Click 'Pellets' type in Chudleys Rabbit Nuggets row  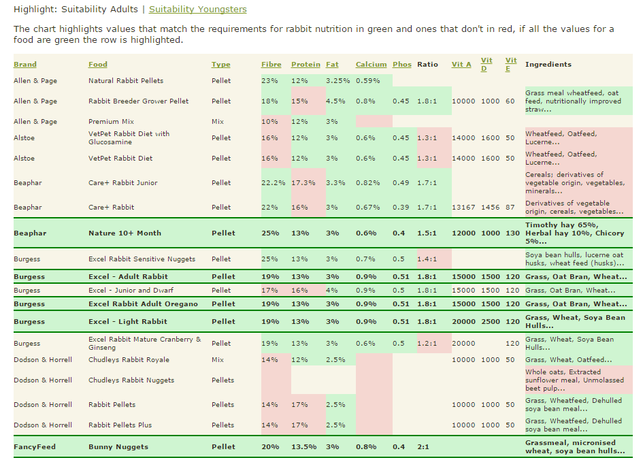(x=222, y=380)
